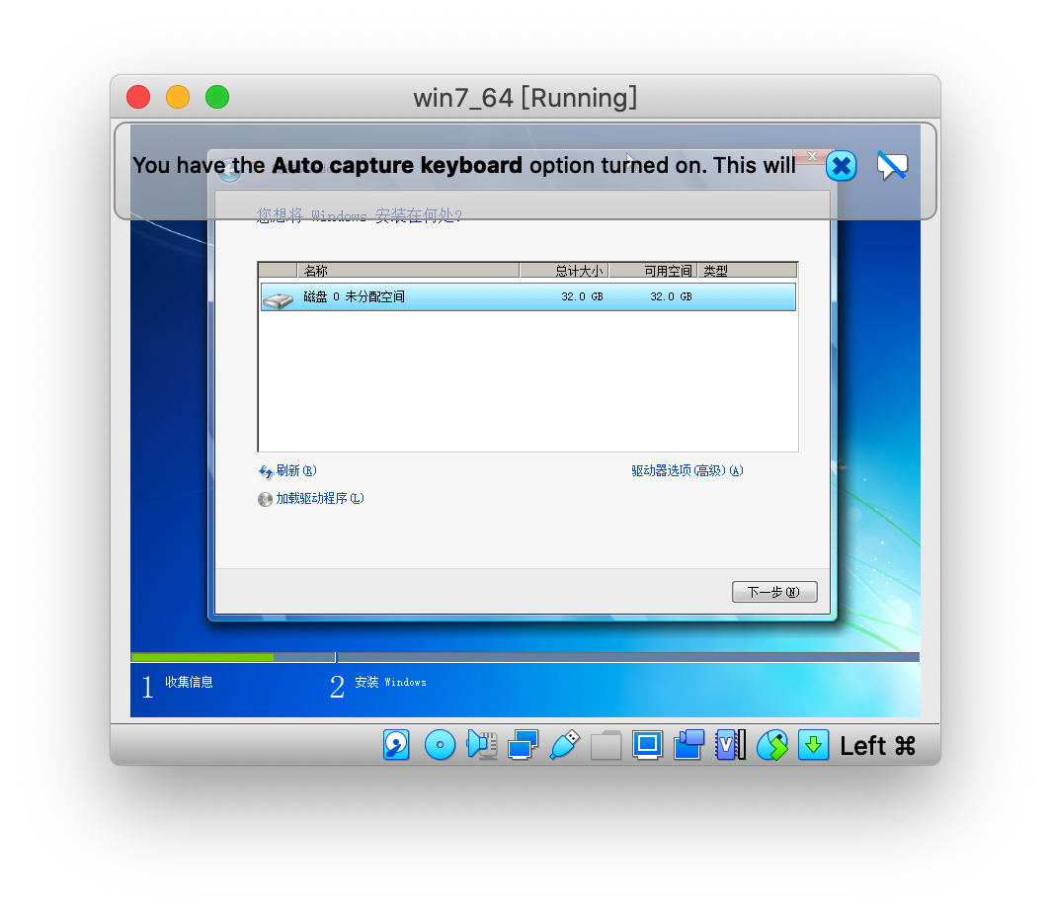1051x911 pixels.
Task: Maximize the VM window with green button
Action: [217, 97]
